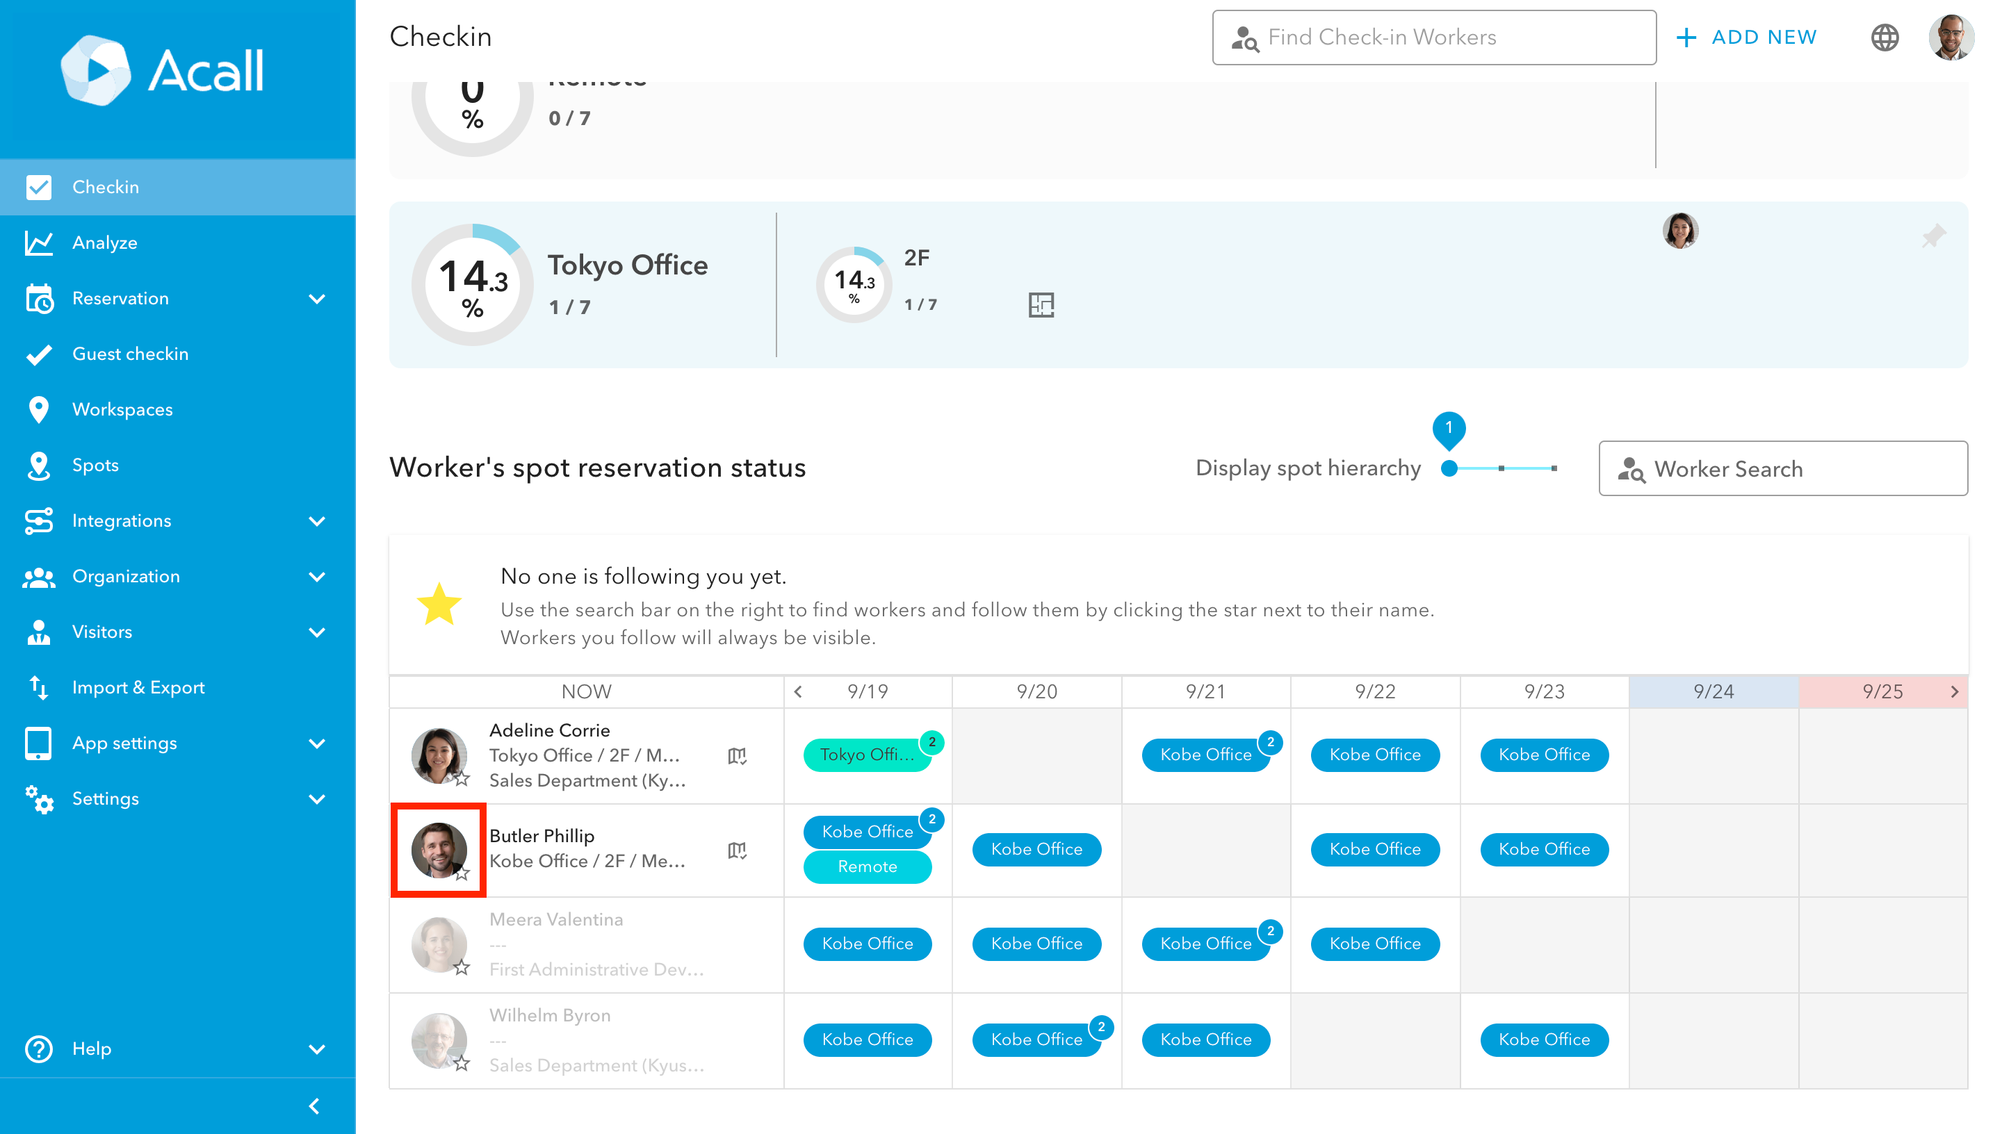Open map icon next to Butler Phillip
The height and width of the screenshot is (1134, 2002).
737,850
